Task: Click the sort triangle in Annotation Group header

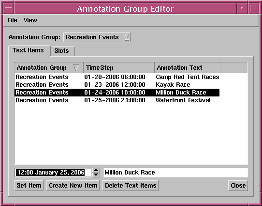Action: click(x=76, y=67)
